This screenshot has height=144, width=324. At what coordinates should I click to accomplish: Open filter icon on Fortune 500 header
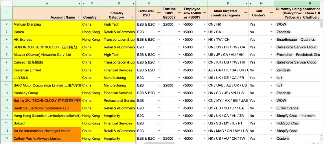point(179,13)
